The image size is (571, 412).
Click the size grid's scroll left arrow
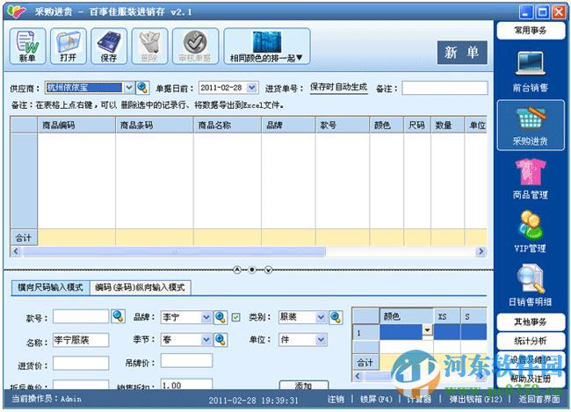[358, 376]
